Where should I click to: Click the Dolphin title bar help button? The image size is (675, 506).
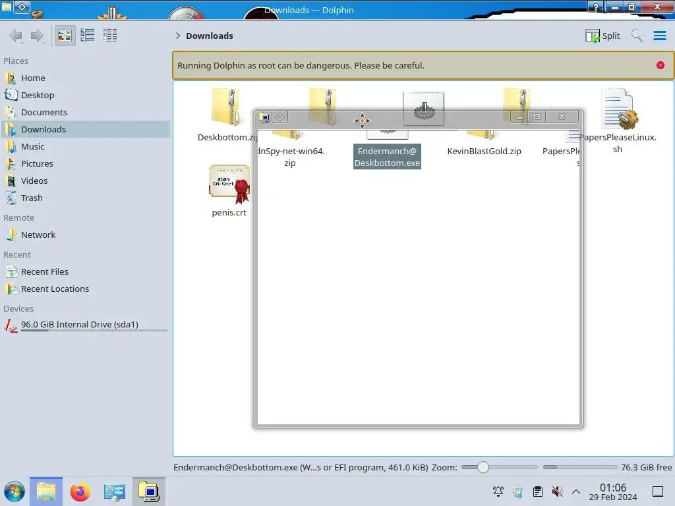click(596, 7)
